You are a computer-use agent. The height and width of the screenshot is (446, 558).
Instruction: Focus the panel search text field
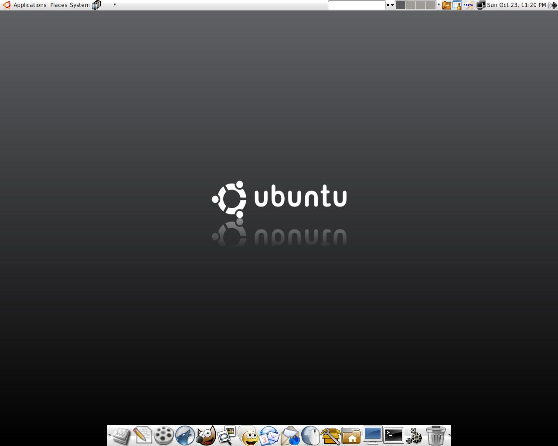(357, 5)
